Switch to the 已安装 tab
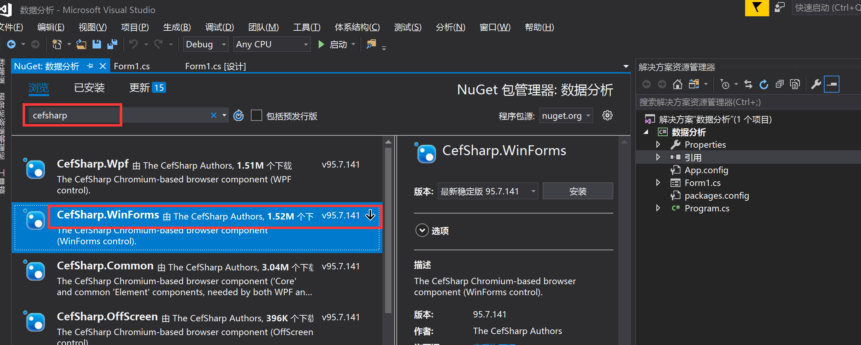The image size is (861, 345). pyautogui.click(x=89, y=88)
